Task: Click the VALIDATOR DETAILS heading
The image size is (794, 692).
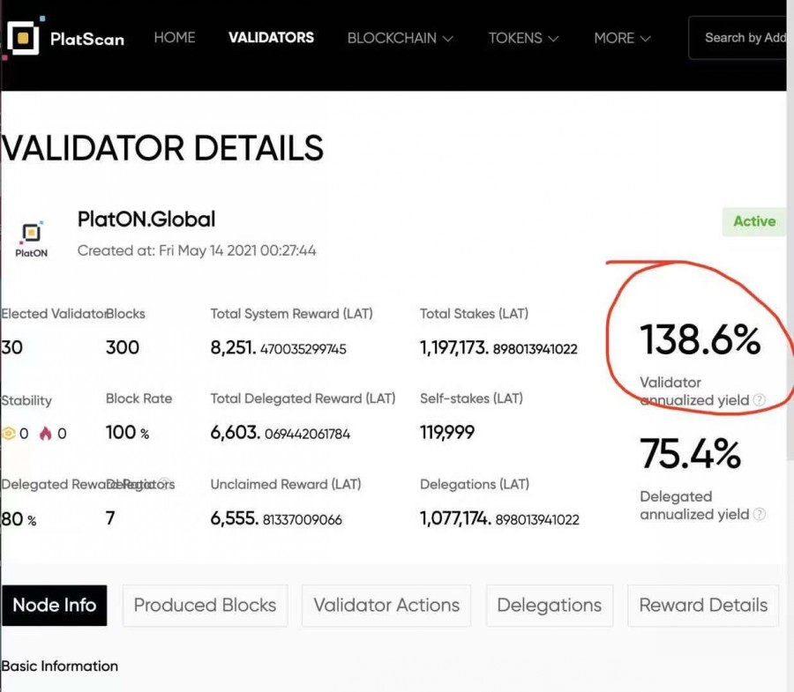Action: pyautogui.click(x=162, y=148)
